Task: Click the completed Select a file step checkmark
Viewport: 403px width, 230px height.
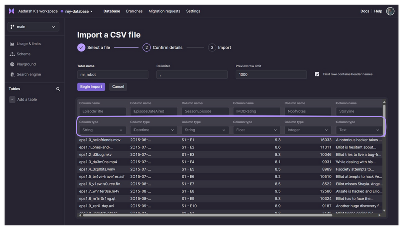Action: coord(81,47)
